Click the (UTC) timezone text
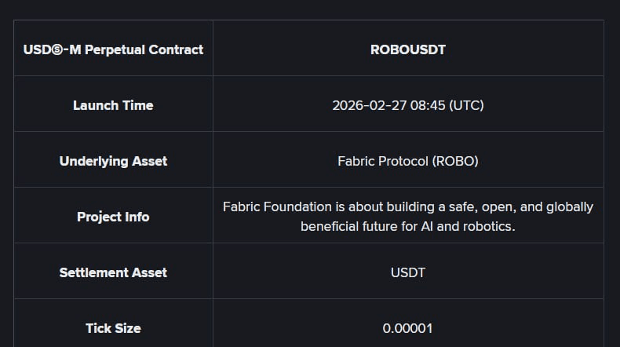 (466, 105)
